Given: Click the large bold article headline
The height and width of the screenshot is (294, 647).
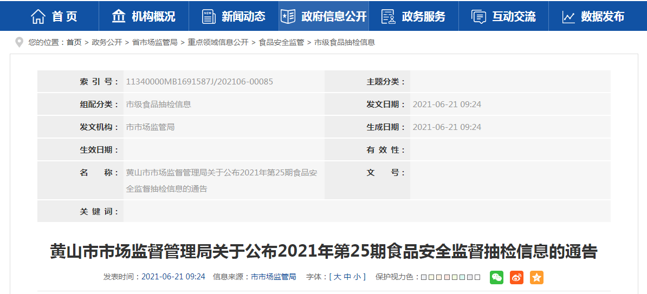Looking at the screenshot, I should 323,251.
